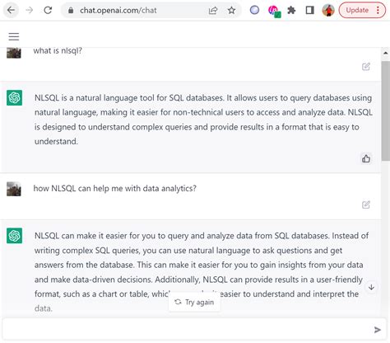Image resolution: width=390 pixels, height=343 pixels.
Task: Toggle the browser side panel
Action: coord(310,11)
